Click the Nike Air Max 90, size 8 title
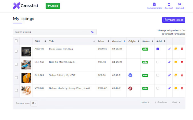The image size is (193, 120). pyautogui.click(x=62, y=62)
